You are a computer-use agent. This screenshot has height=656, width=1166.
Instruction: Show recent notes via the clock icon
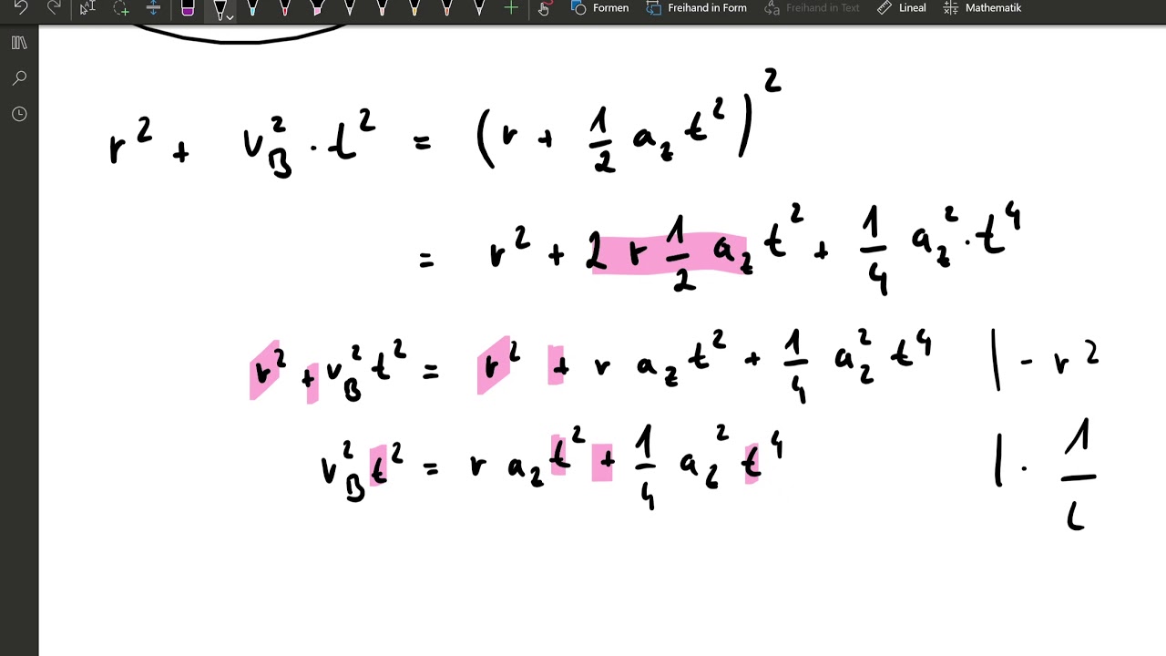click(19, 114)
